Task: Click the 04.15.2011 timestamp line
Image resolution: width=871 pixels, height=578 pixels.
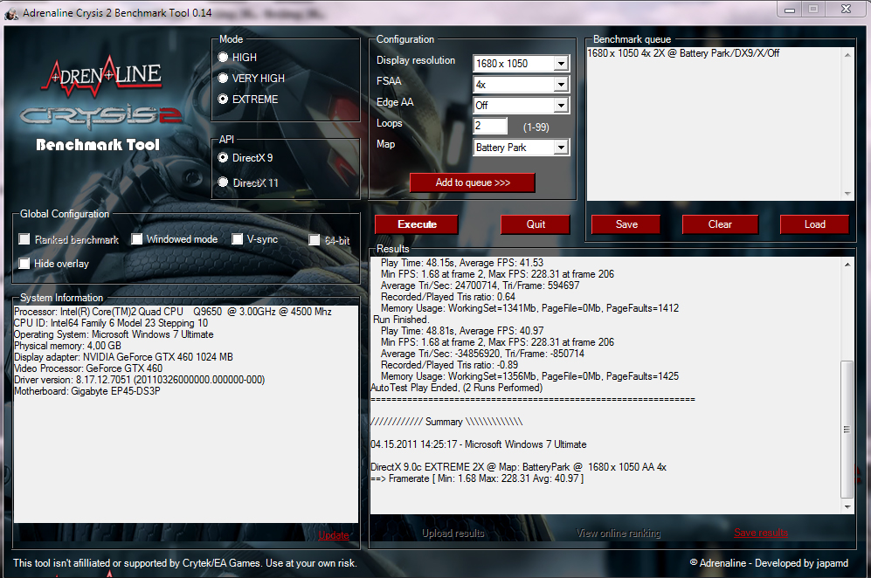Action: pos(478,444)
